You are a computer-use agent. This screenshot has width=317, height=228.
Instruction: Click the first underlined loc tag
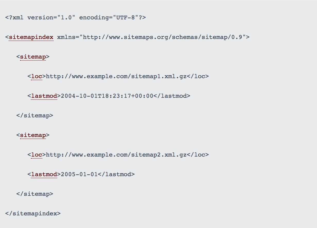tap(37, 76)
